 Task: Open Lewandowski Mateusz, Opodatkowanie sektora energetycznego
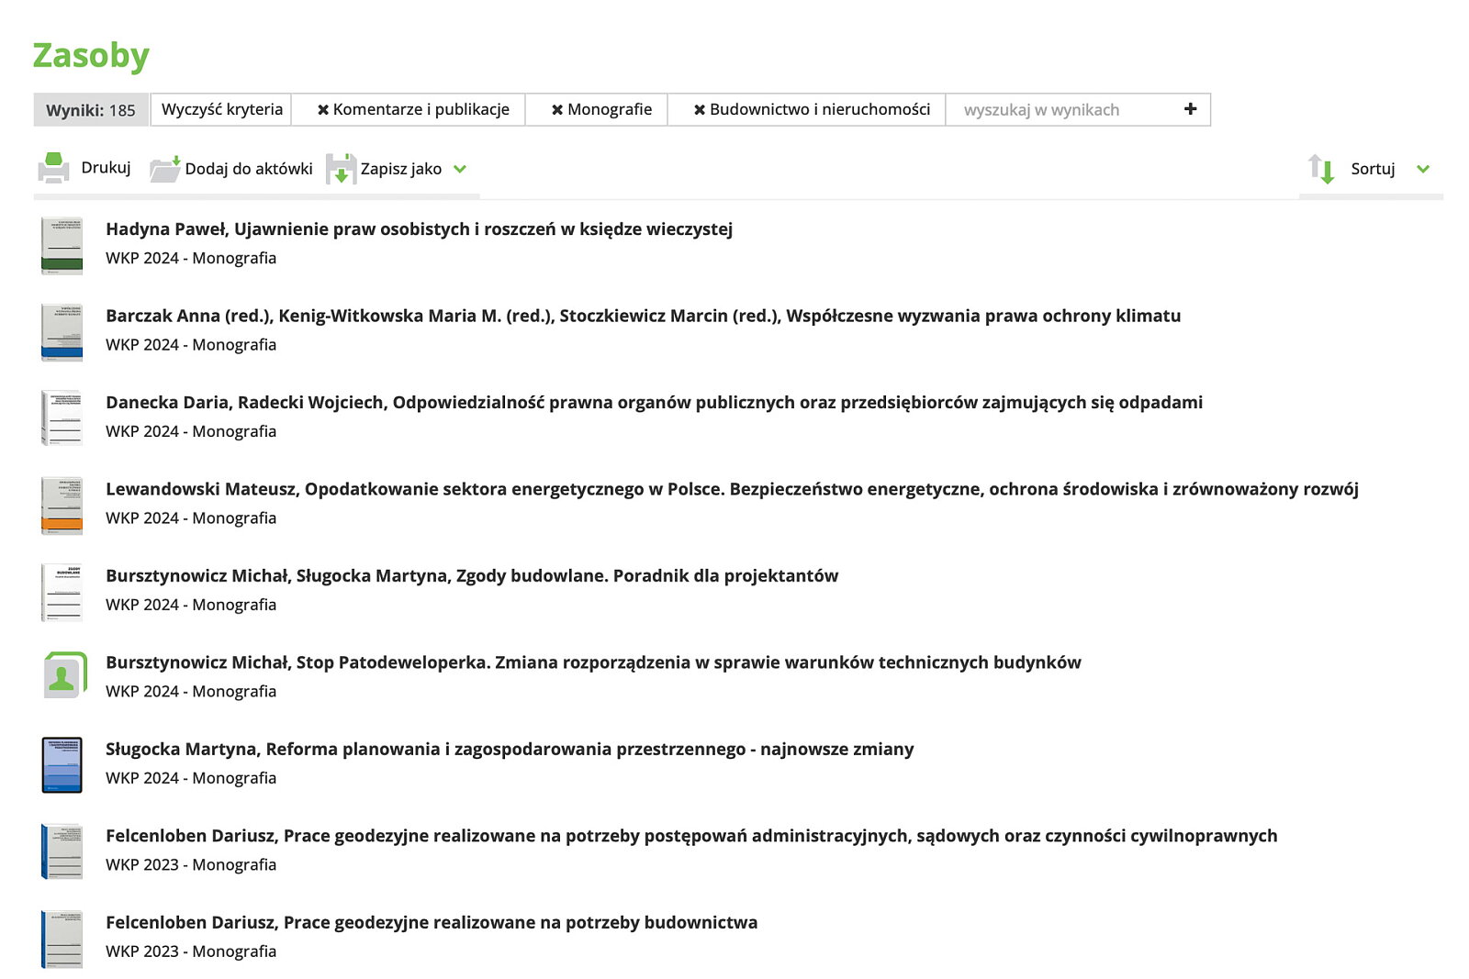click(x=732, y=489)
